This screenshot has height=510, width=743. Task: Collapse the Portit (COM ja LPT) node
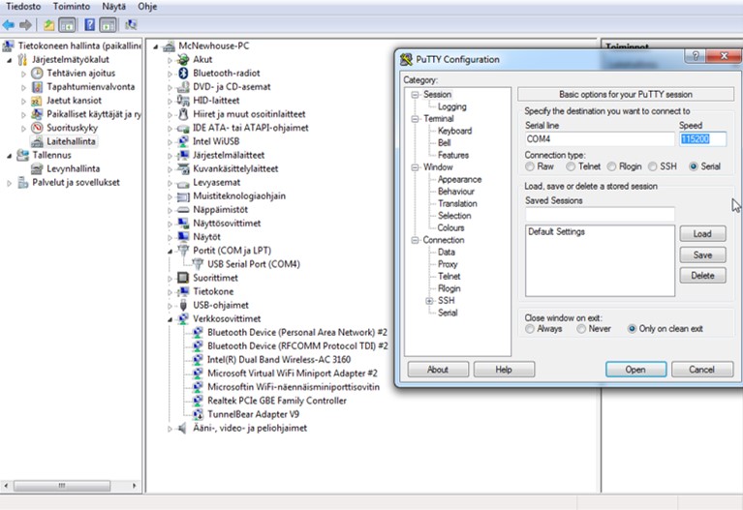point(170,252)
